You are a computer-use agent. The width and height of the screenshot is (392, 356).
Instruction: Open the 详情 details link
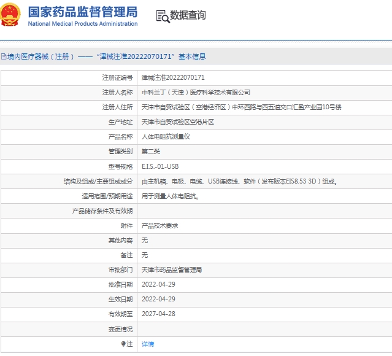pos(148,344)
